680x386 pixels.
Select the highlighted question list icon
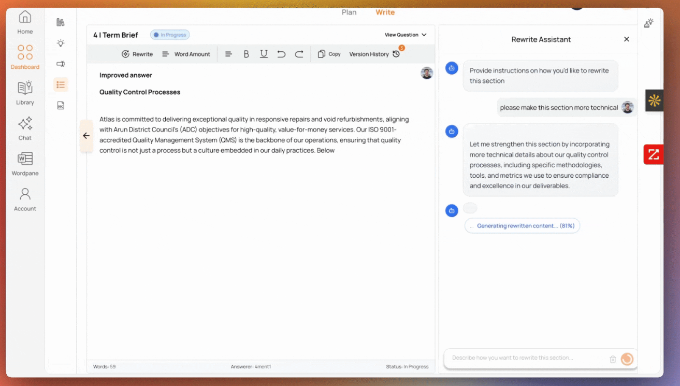pos(61,84)
